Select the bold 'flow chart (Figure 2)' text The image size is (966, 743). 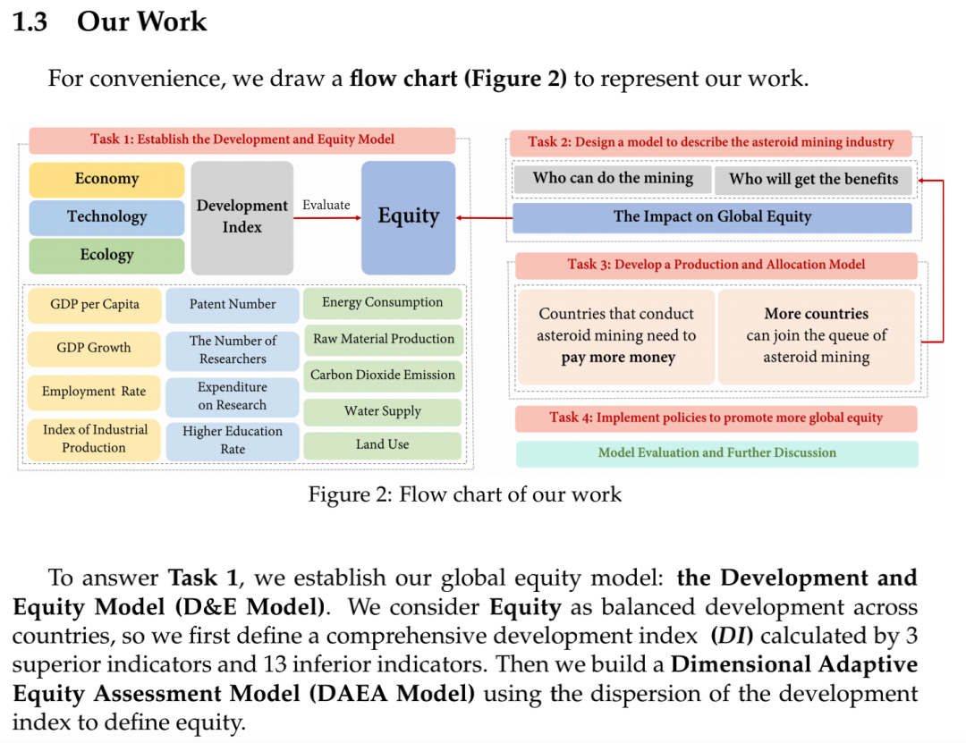[458, 79]
